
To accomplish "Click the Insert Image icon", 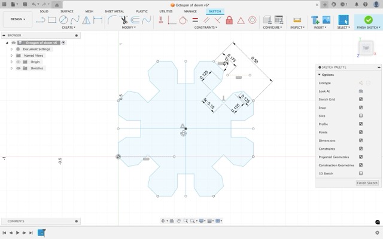I will click(326, 20).
